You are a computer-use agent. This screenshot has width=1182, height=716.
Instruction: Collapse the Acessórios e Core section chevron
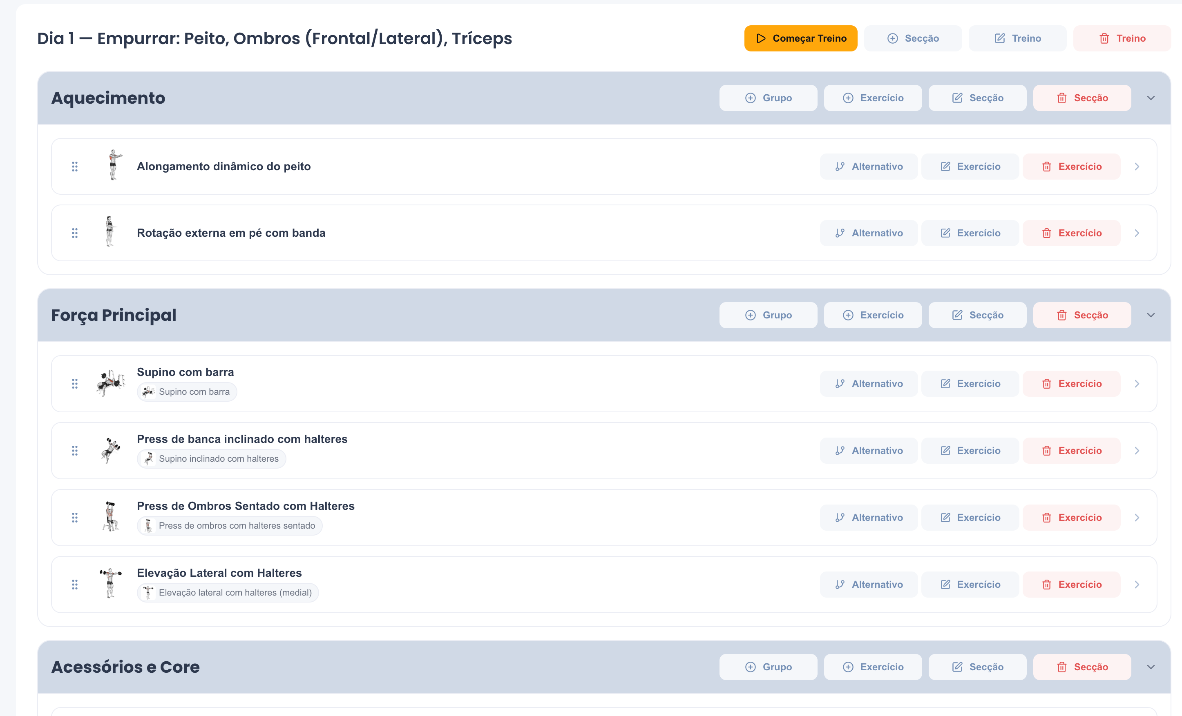1151,667
